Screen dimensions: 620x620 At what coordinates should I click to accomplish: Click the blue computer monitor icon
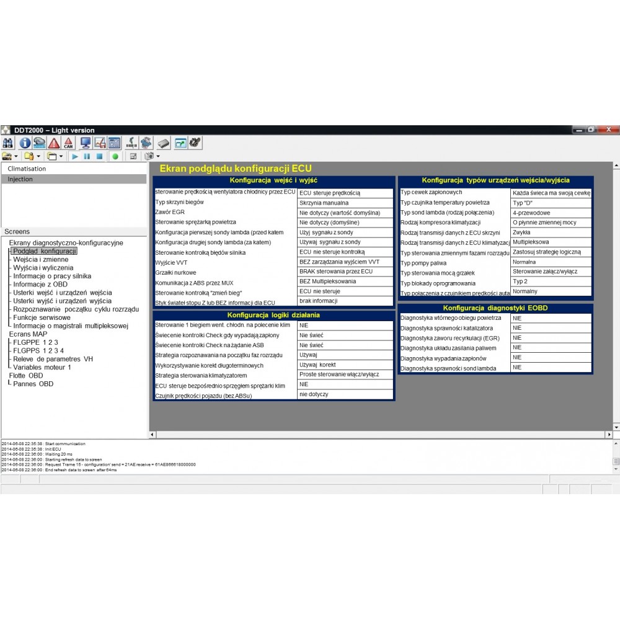86,143
